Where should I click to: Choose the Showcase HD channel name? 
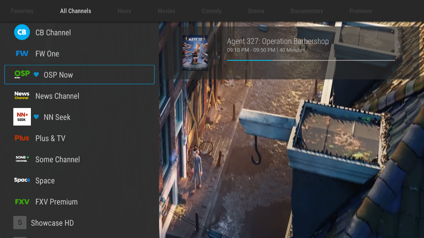pyautogui.click(x=52, y=223)
